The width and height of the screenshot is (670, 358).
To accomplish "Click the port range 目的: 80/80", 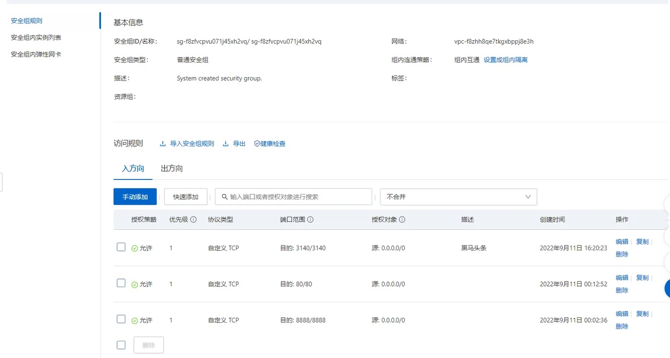I will [x=296, y=284].
